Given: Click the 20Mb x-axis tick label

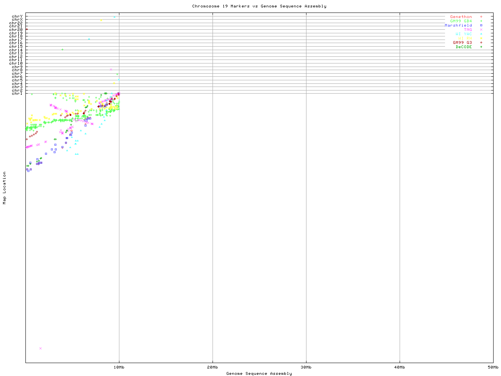Looking at the screenshot, I should [x=213, y=367].
